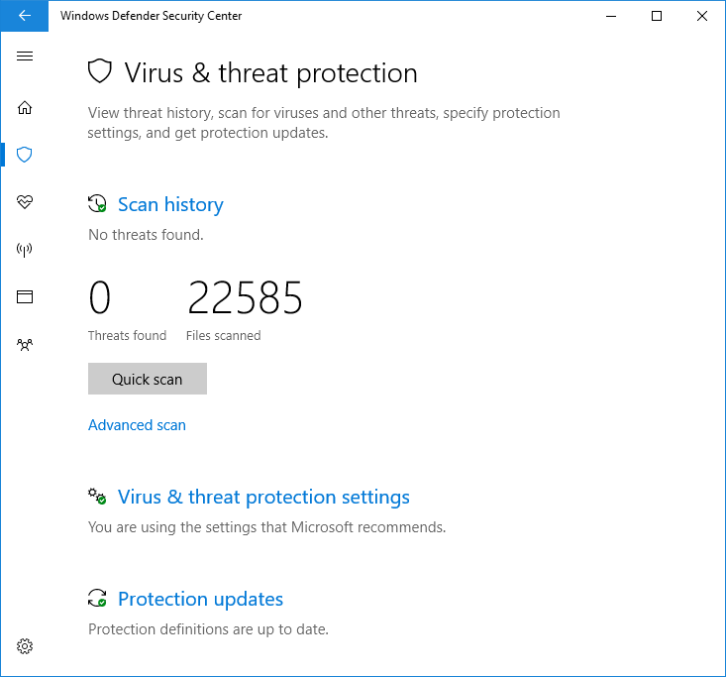
Task: Expand the hamburger navigation menu
Action: [25, 56]
